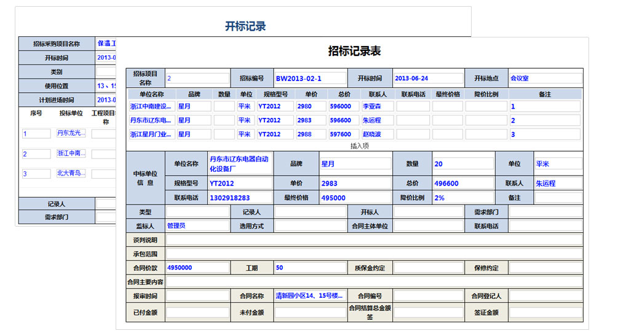This screenshot has height=331, width=618.
Task: Click the empty 质保金约定 input field
Action: pos(428,268)
